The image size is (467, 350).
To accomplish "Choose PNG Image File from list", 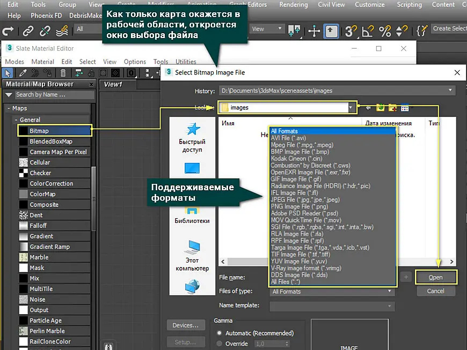I will 300,206.
